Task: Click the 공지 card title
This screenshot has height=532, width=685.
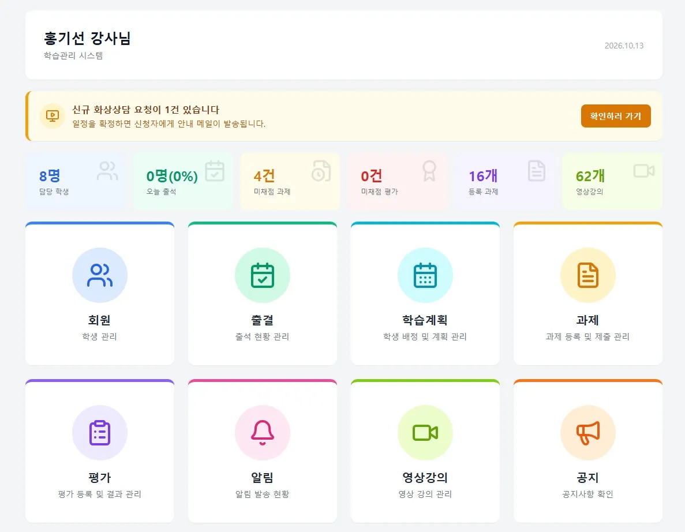Action: pyautogui.click(x=587, y=477)
